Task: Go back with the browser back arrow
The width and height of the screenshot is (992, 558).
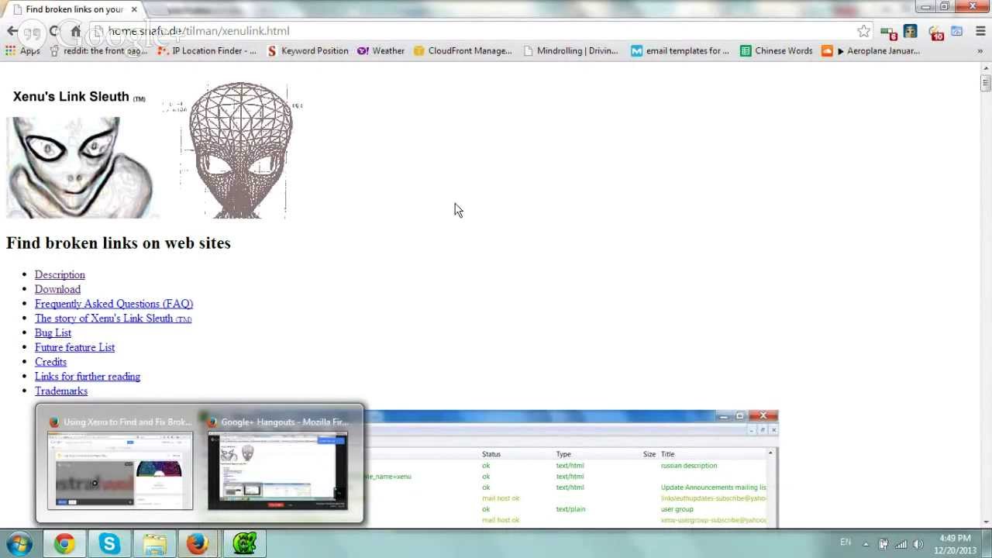Action: [x=12, y=31]
